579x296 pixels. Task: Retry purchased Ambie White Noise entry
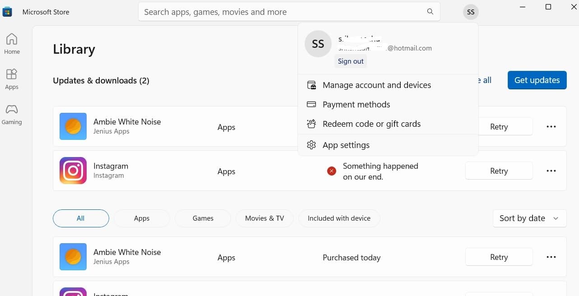pos(499,257)
